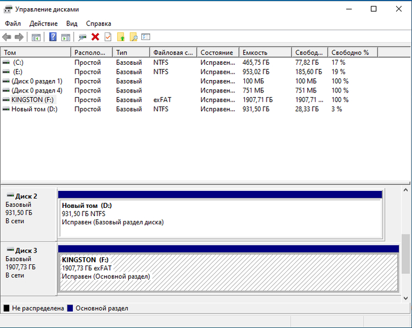Click the red X delete icon
The width and height of the screenshot is (412, 328).
tap(95, 37)
